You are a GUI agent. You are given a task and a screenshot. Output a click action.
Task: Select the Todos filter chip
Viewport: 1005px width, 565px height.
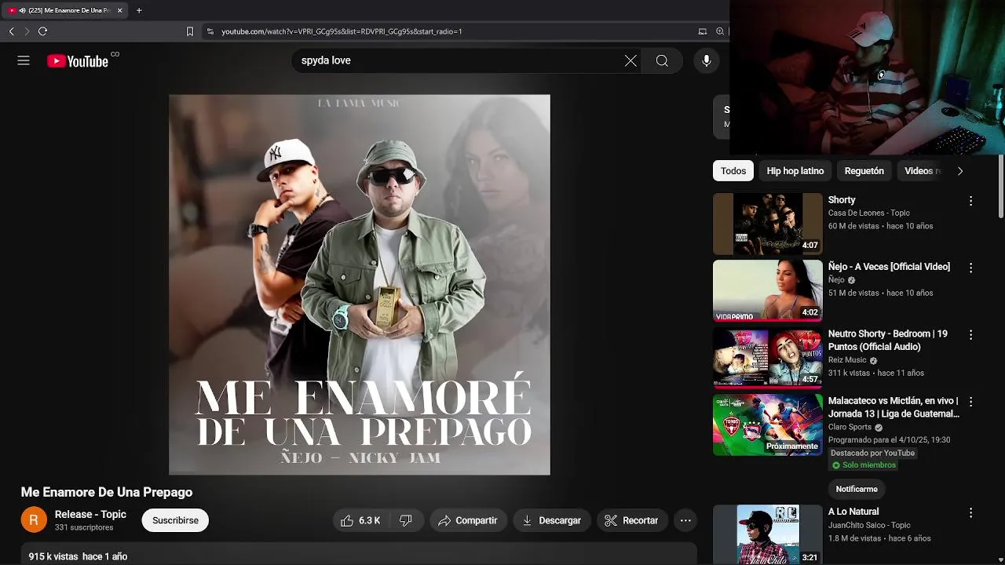point(733,171)
